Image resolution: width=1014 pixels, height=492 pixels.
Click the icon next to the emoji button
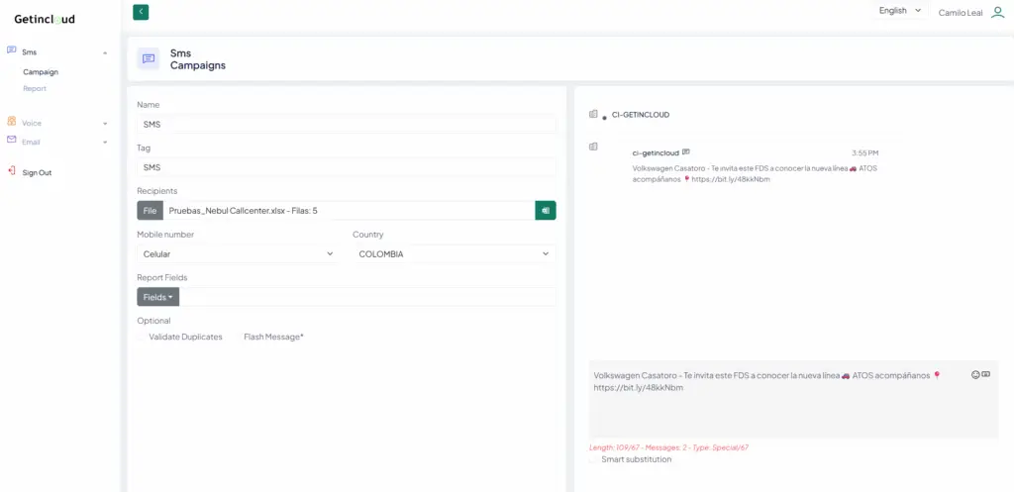click(986, 374)
